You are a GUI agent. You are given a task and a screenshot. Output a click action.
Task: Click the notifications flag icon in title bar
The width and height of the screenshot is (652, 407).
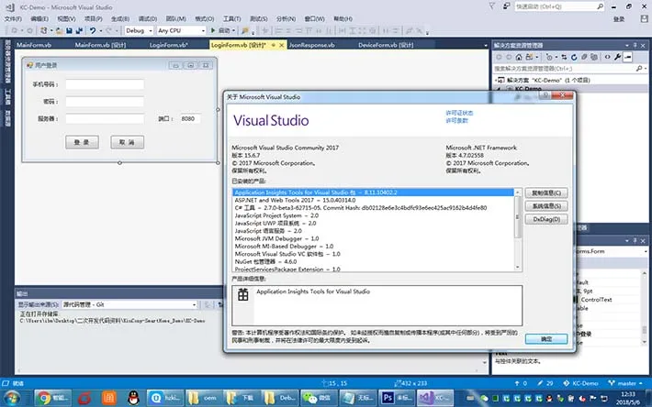coord(492,6)
